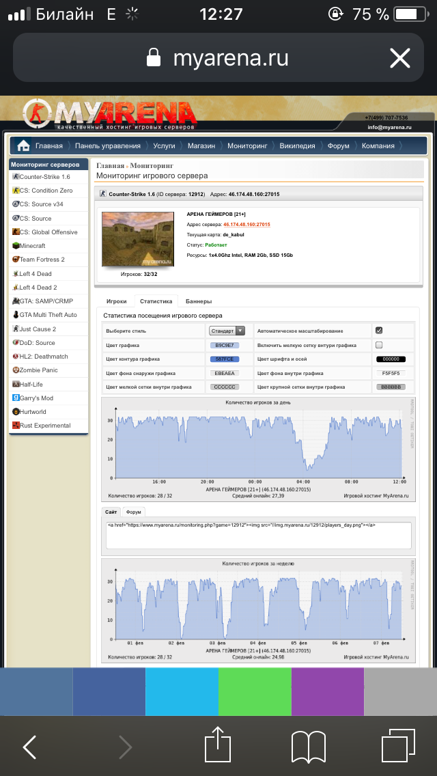The image size is (437, 776).
Task: Click the home icon in the navigation bar
Action: click(23, 146)
